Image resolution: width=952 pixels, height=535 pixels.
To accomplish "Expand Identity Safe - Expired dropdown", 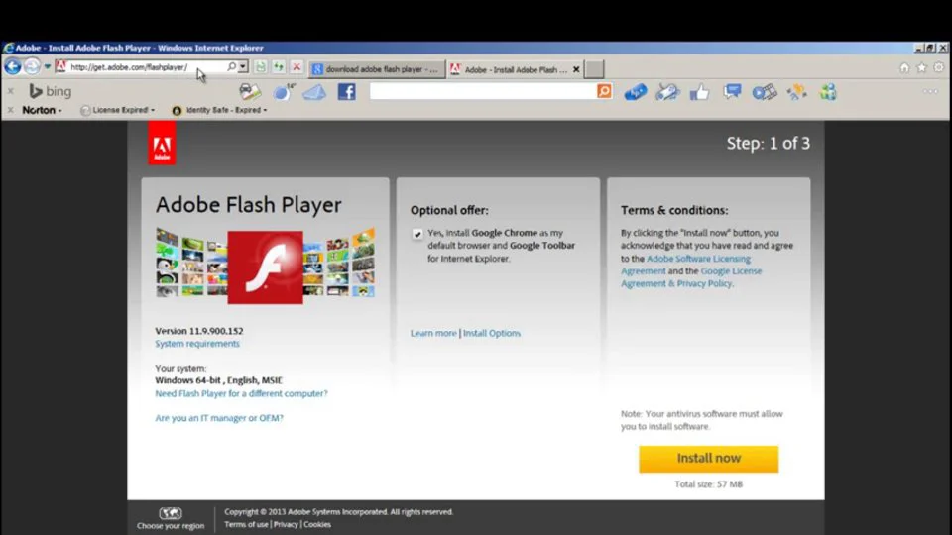I will click(220, 110).
